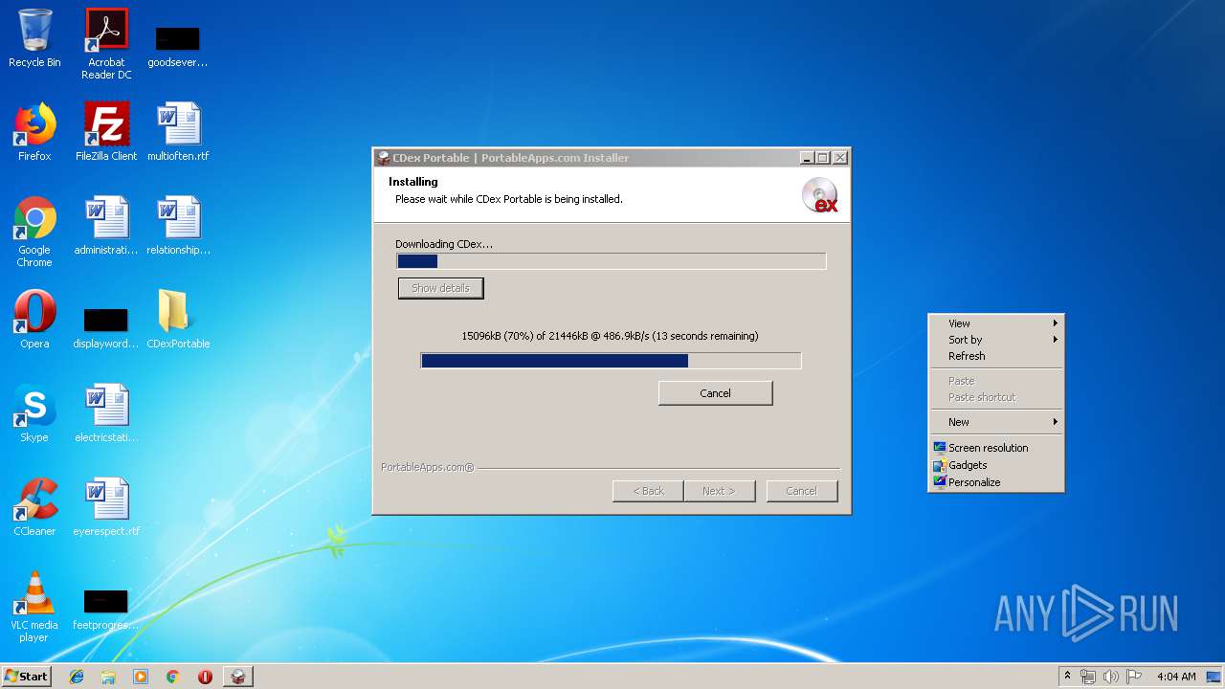Open Opera from the taskbar
Viewport: 1225px width, 689px height.
click(x=205, y=677)
